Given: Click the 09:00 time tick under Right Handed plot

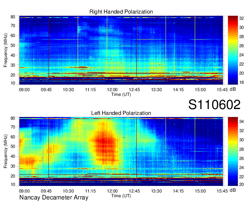Looking at the screenshot, I should click(24, 90).
